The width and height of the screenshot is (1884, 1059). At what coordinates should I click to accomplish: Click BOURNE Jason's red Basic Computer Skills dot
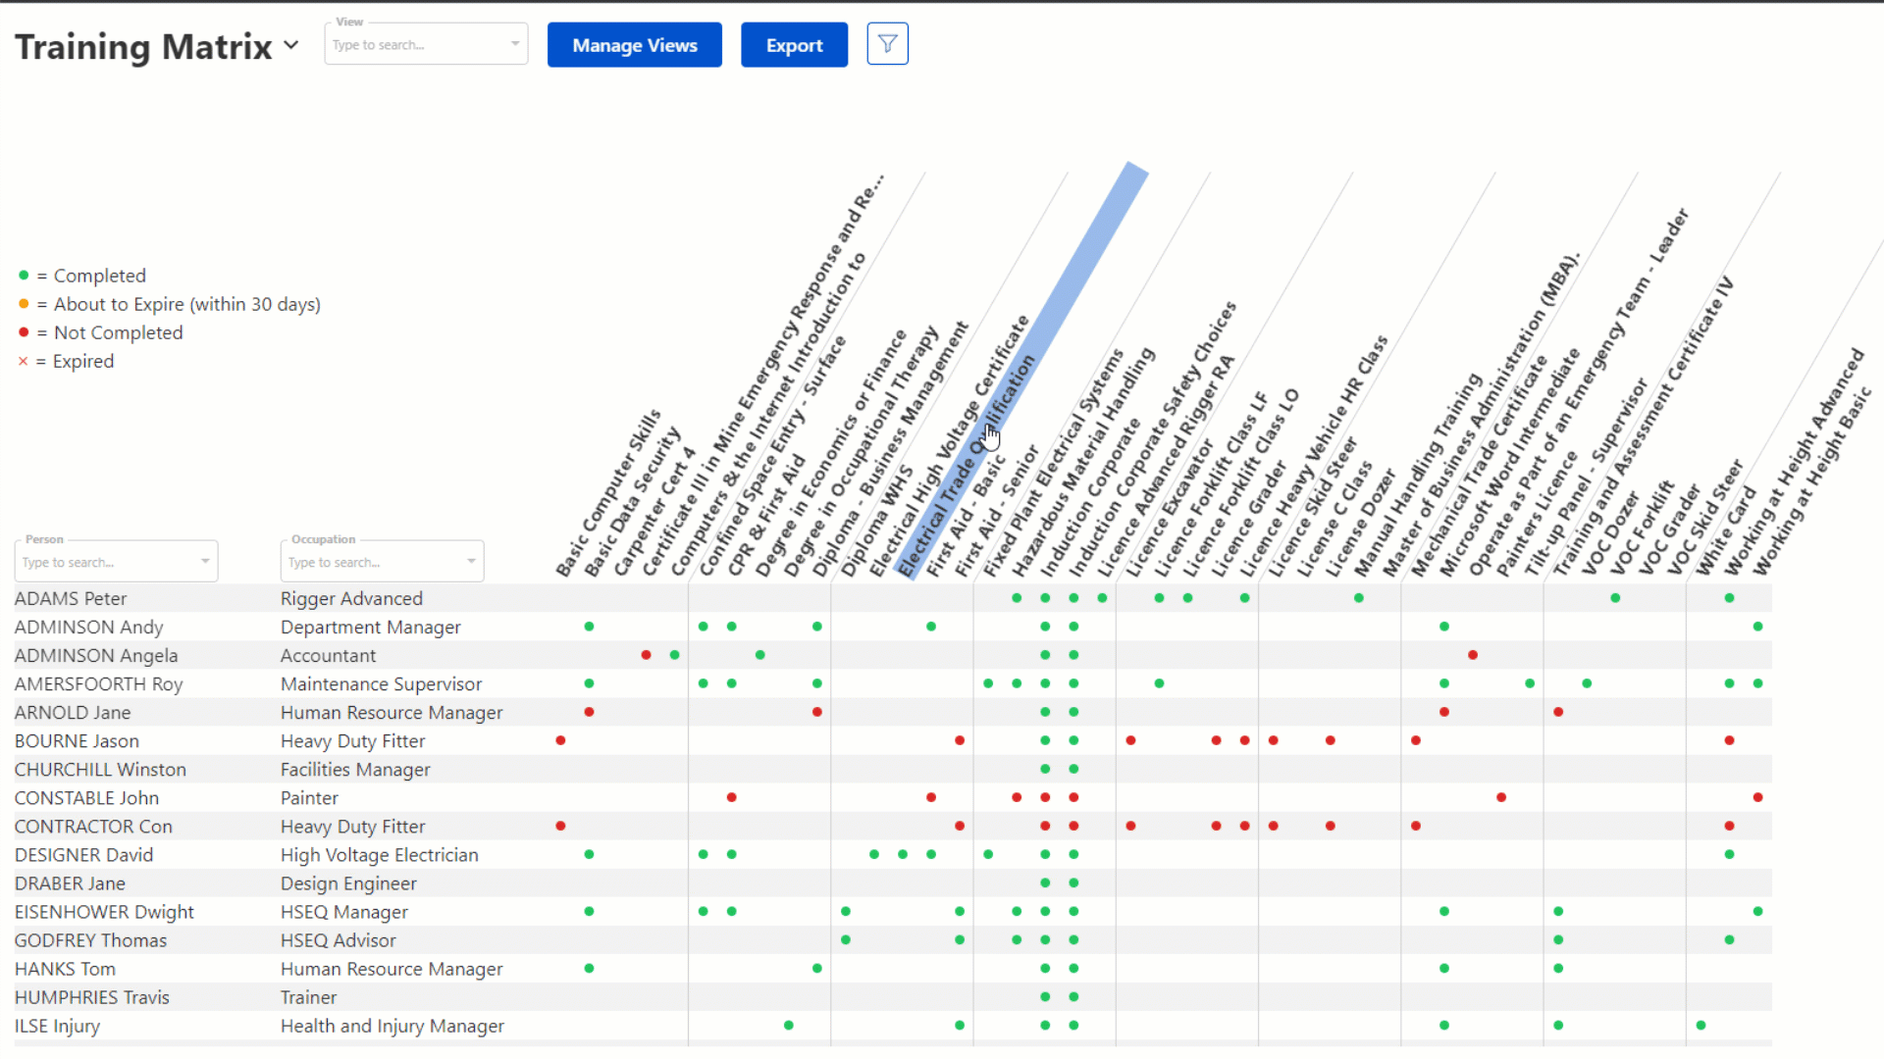(560, 740)
